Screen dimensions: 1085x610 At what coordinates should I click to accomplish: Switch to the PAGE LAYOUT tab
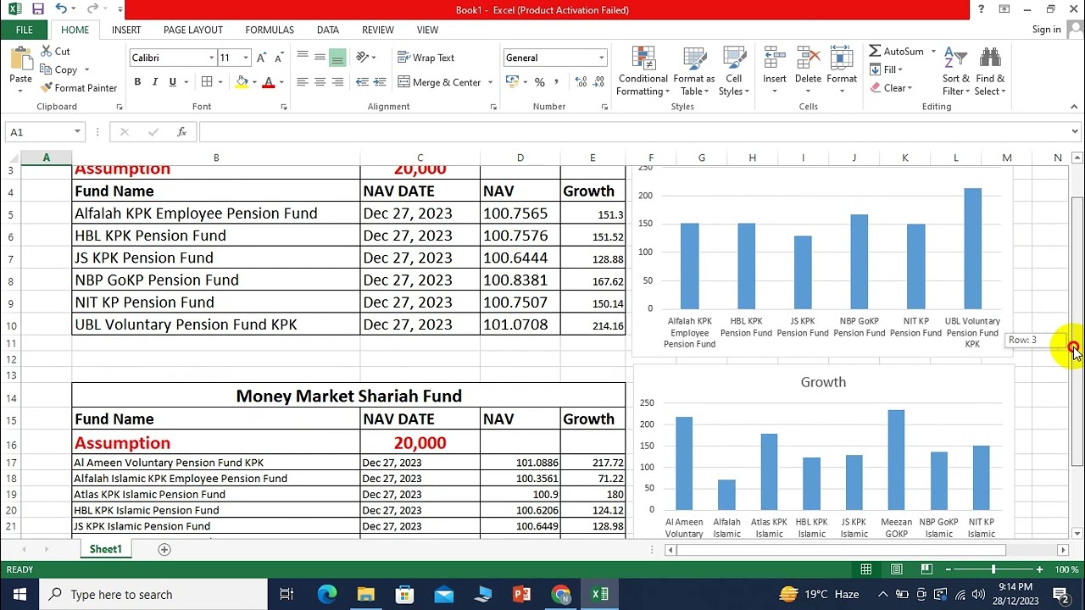193,30
